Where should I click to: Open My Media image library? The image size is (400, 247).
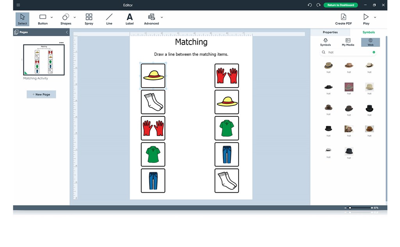pyautogui.click(x=348, y=42)
